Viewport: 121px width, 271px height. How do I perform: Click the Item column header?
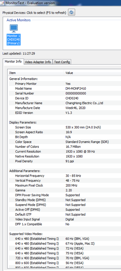(36, 73)
